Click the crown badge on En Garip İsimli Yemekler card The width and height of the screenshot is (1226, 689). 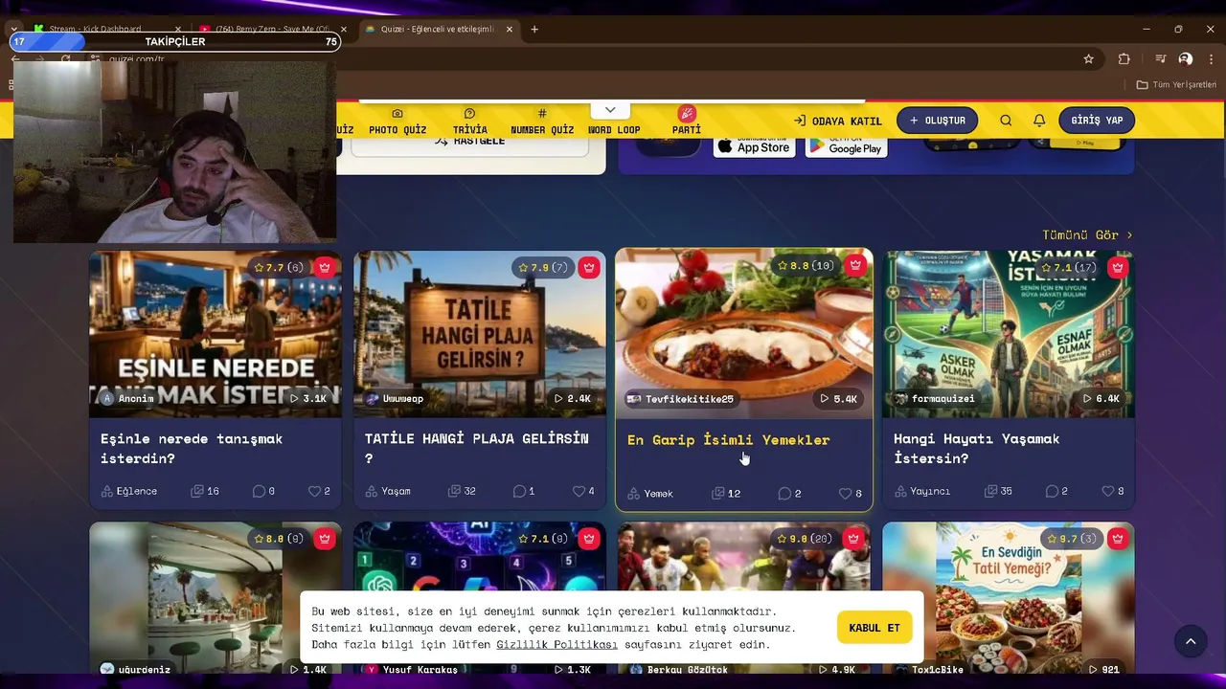tap(854, 266)
